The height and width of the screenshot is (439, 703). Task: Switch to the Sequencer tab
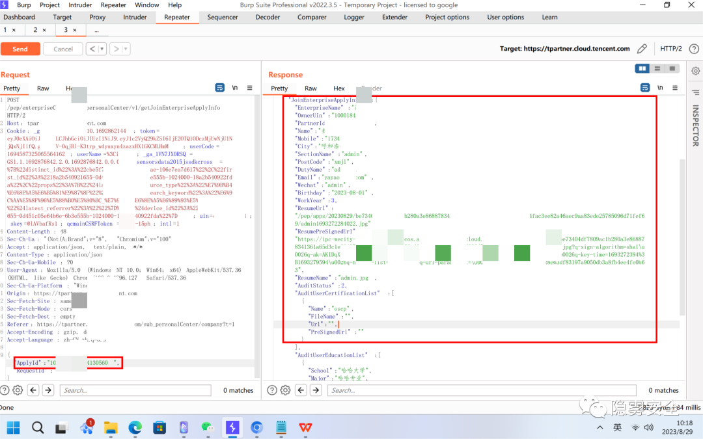pos(223,17)
